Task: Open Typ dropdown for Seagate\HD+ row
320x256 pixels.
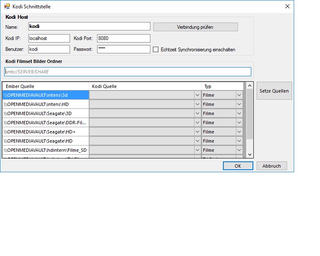Action: coord(239,132)
